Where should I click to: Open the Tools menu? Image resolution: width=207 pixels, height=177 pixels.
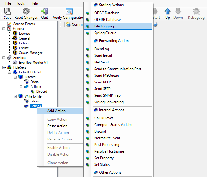click(x=21, y=3)
